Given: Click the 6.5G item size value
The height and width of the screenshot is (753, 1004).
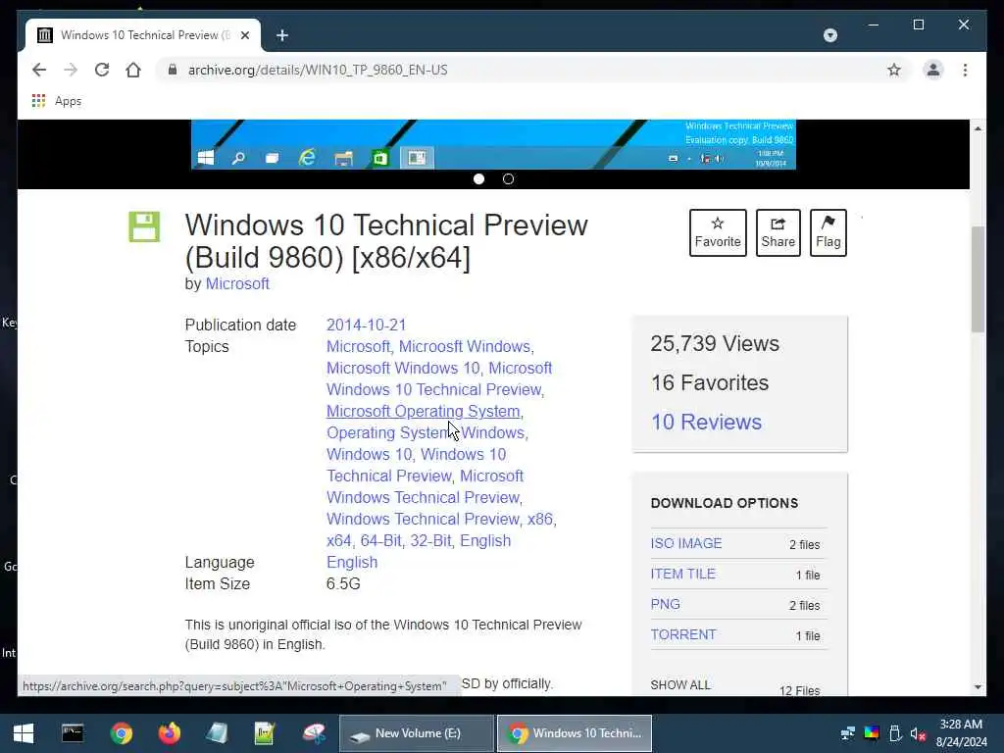Looking at the screenshot, I should [x=343, y=584].
